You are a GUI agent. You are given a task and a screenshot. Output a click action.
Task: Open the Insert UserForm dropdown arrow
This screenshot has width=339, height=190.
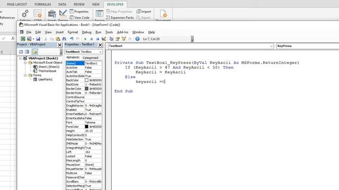click(33, 39)
